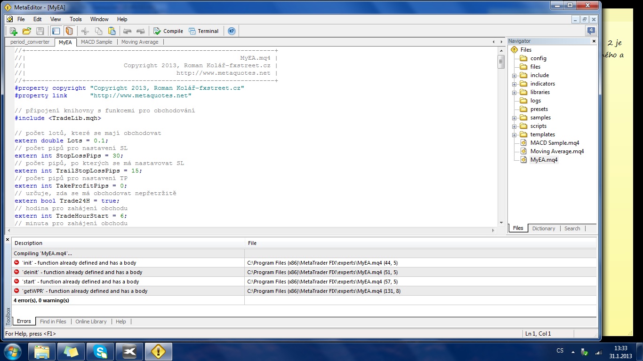Viewport: 643px width, 361px height.
Task: Paste using the clipboard toolbar icon
Action: (112, 31)
